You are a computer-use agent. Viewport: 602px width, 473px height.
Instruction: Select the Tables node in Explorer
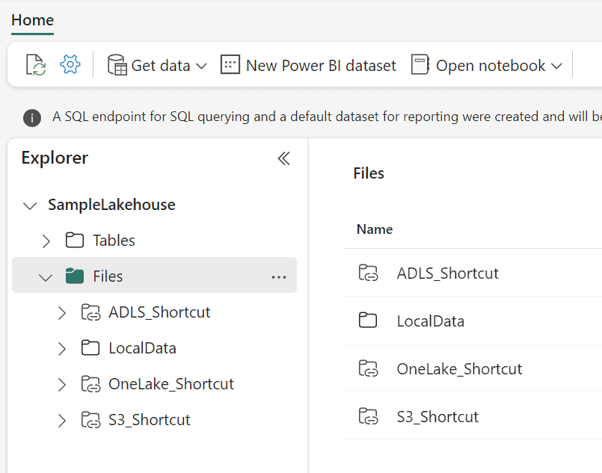click(x=114, y=241)
